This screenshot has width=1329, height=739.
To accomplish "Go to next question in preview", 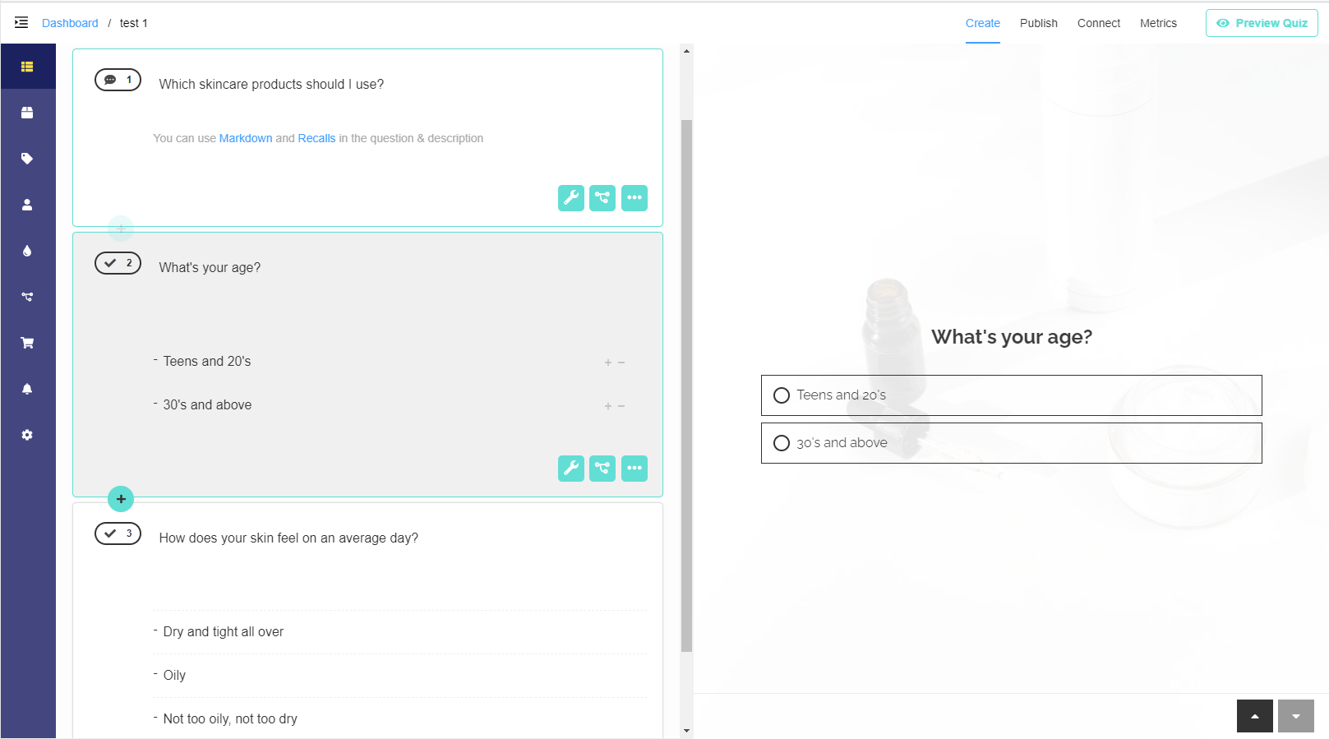I will pyautogui.click(x=1296, y=716).
